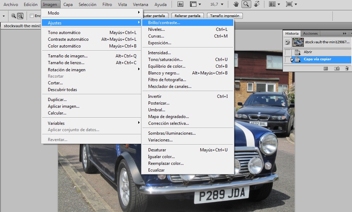Viewport: 352px width, 212px height.
Task: Open the Capa menu
Action: [x=68, y=5]
